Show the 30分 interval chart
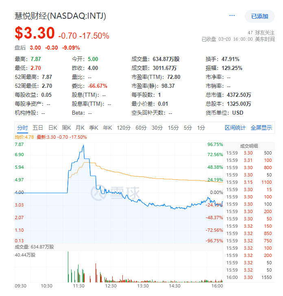This screenshot has width=283, height=296. pyautogui.click(x=157, y=128)
